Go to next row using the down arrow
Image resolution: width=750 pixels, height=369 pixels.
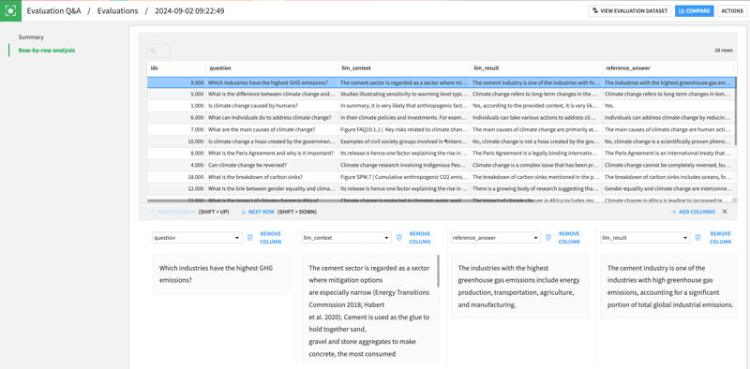(243, 212)
